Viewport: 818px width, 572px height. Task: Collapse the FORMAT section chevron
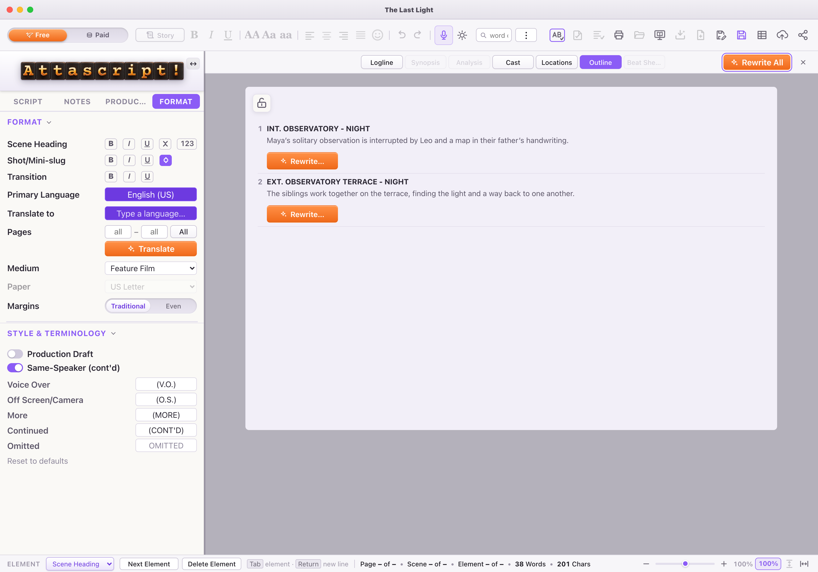point(49,122)
